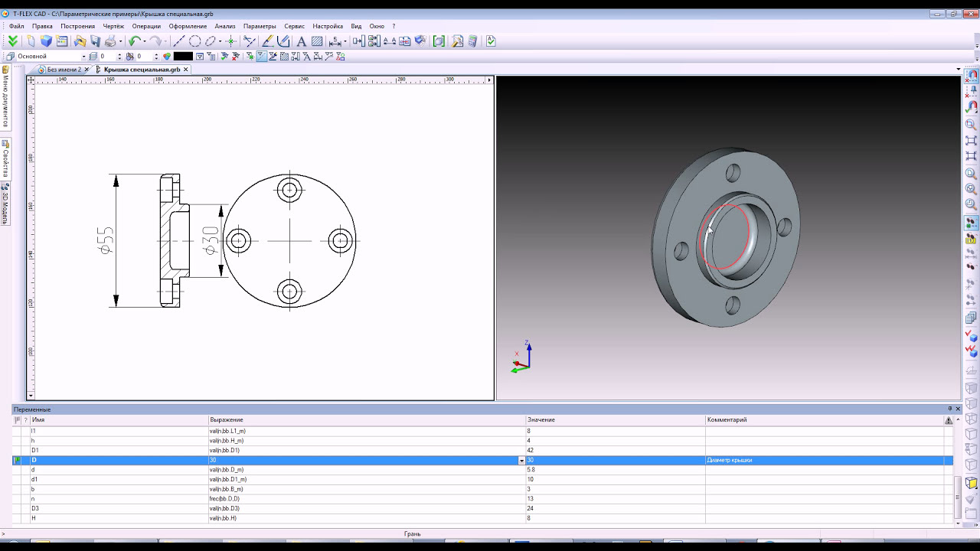Open the redo history dropdown arrow
980x551 pixels.
[x=165, y=41]
